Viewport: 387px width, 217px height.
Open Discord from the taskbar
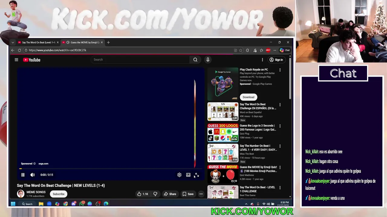[73, 204]
